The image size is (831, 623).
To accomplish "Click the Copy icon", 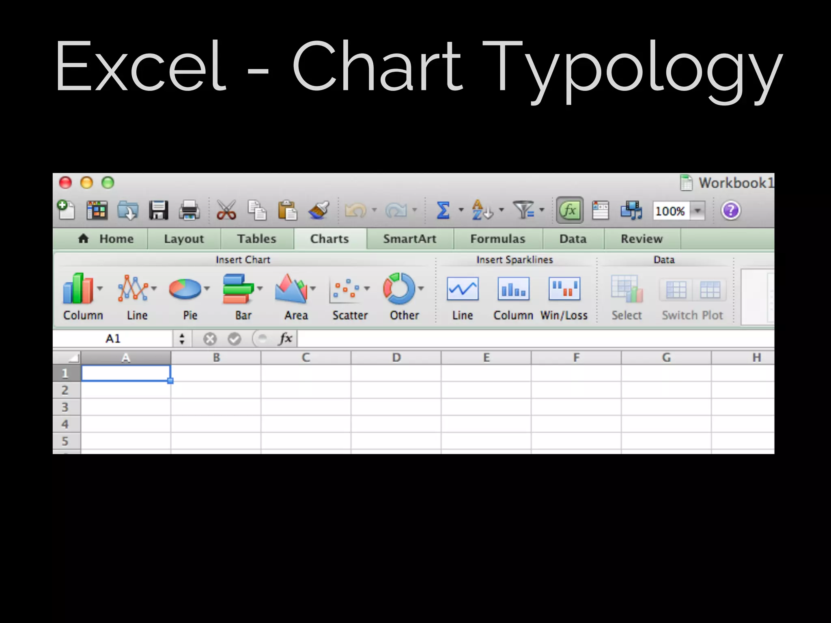I will [x=257, y=210].
